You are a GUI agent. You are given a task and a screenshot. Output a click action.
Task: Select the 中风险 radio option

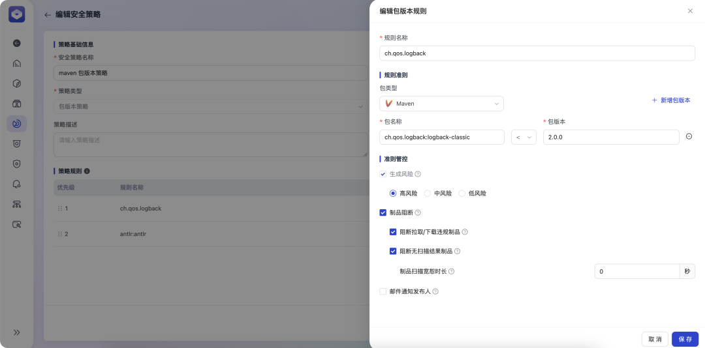pyautogui.click(x=428, y=194)
